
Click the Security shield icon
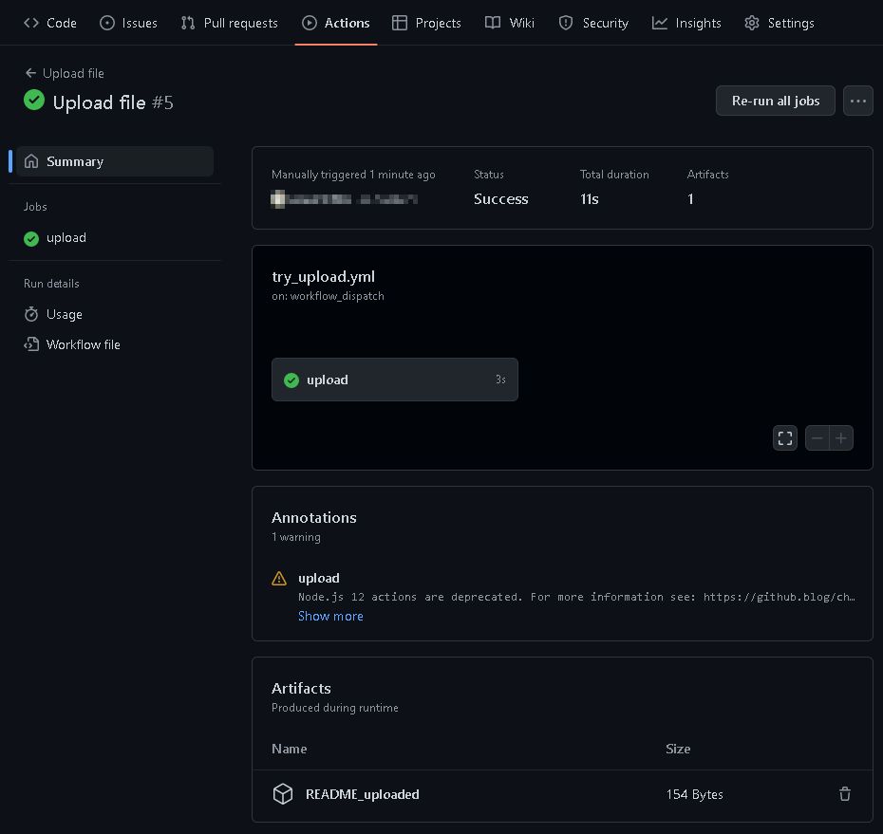coord(566,23)
